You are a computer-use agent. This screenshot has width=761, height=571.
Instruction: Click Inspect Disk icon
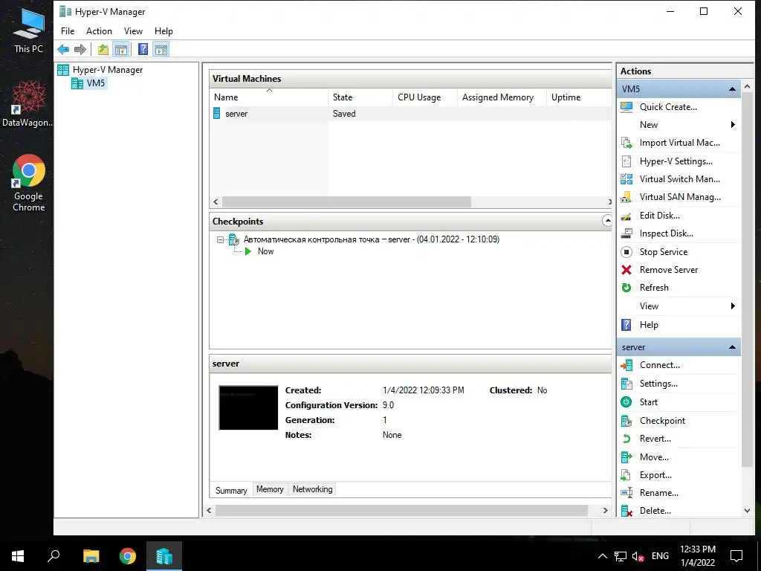tap(626, 233)
